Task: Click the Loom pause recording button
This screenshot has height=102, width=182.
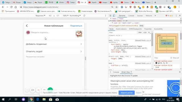Action: (x=44, y=90)
